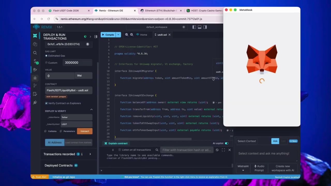Toggle Listen on all transactions checkbox
Image resolution: width=331 pixels, height=186 pixels.
[x=119, y=150]
